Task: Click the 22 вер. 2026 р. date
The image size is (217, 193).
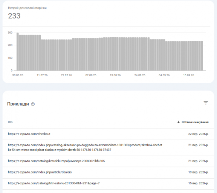Action: pos(198,134)
